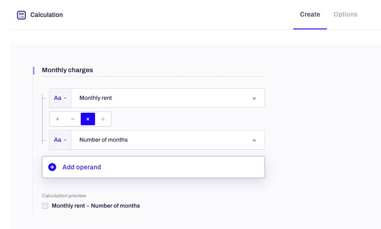Select the subtraction operator

point(73,119)
